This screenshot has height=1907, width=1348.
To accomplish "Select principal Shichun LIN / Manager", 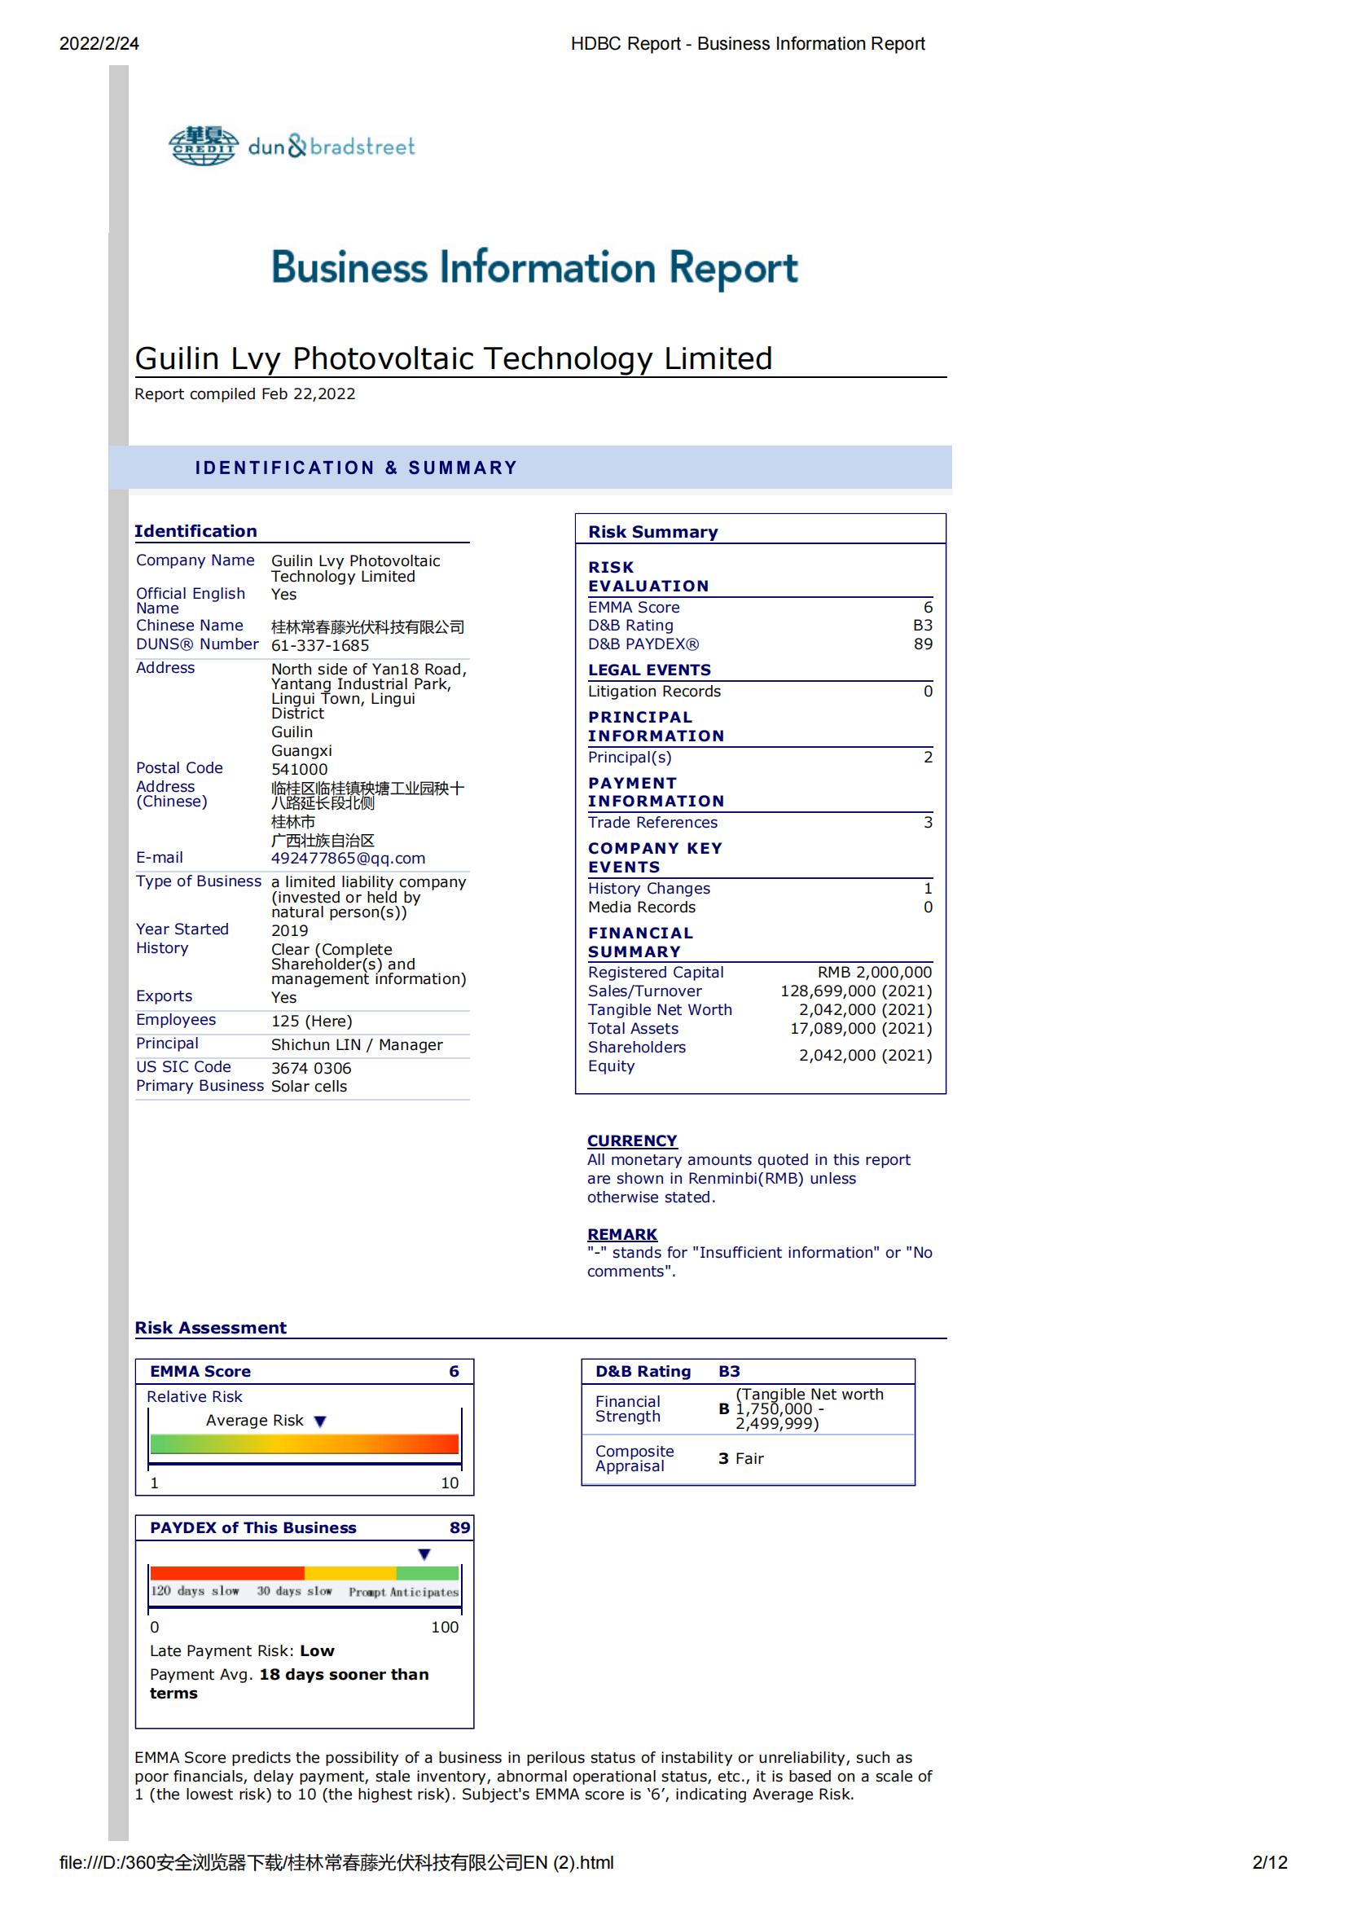I will tap(356, 1045).
